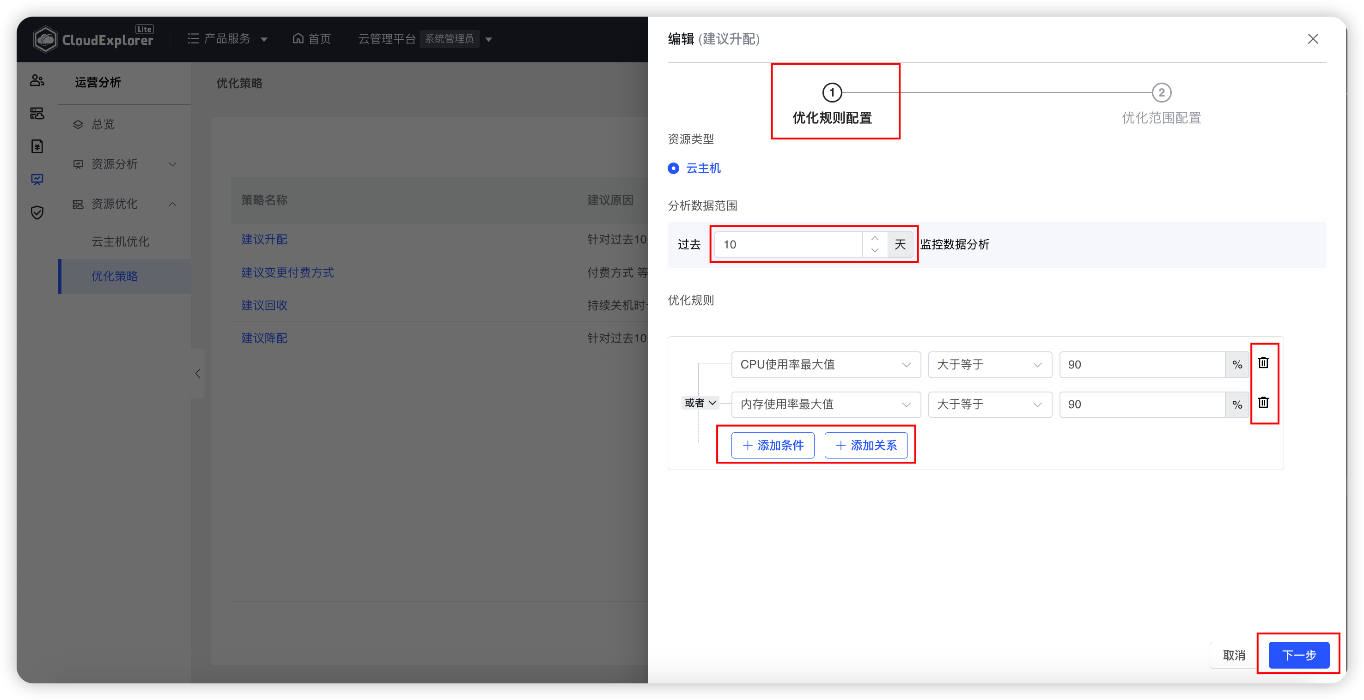Image resolution: width=1364 pixels, height=700 pixels.
Task: Open the operations analysis sidebar icon
Action: coord(37,179)
